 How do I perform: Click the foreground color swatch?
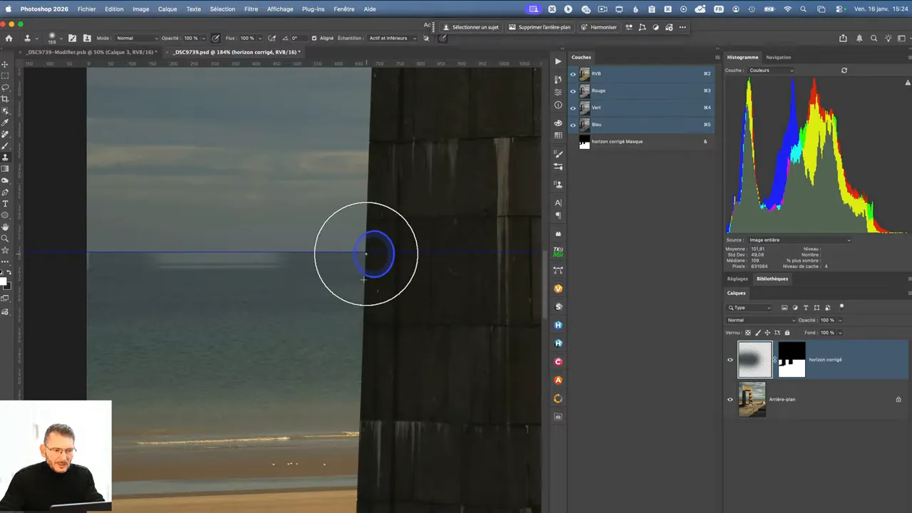[x=4, y=282]
